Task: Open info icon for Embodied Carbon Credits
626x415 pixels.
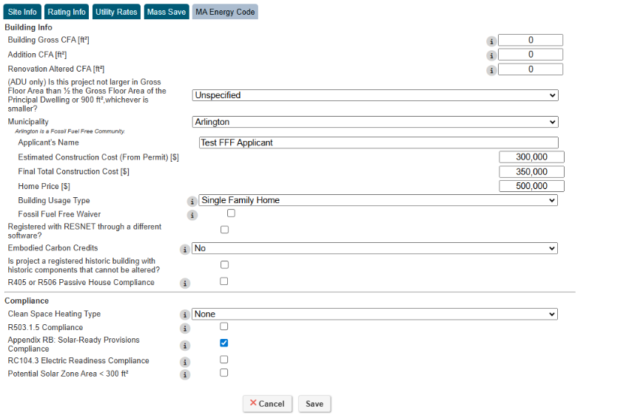Action: [184, 250]
